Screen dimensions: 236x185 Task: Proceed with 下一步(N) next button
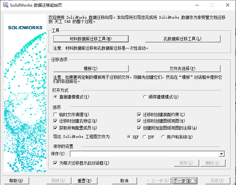coord(185,181)
